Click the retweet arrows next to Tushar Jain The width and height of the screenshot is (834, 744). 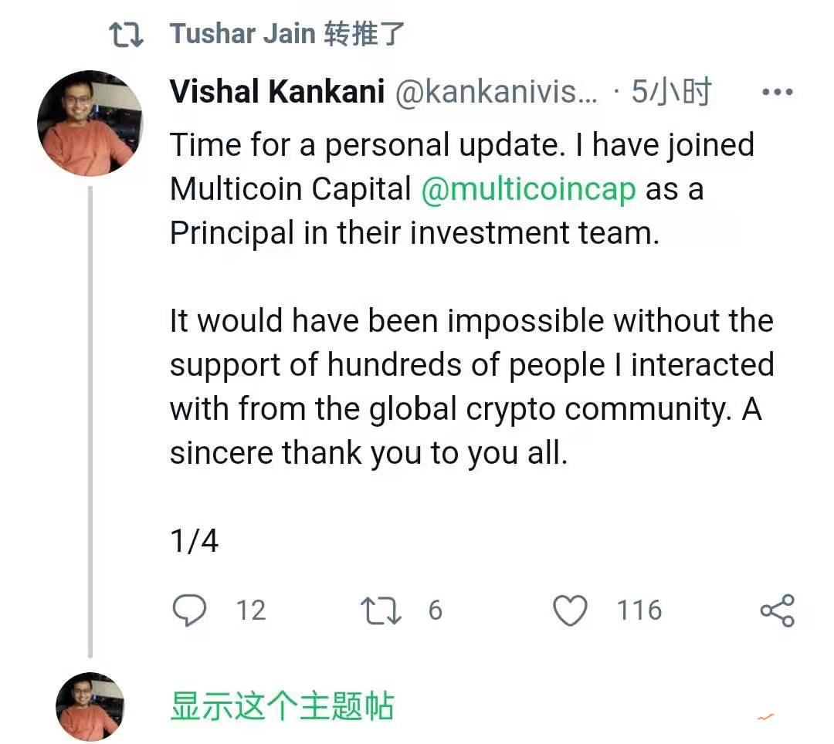click(126, 32)
